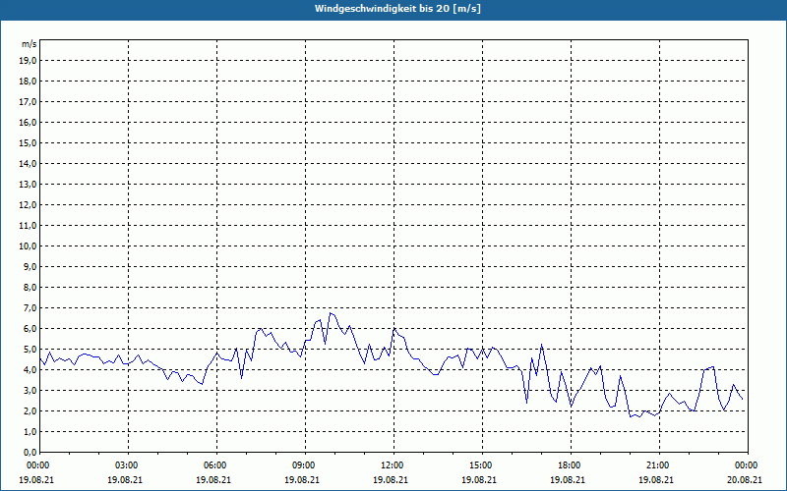Pick the '13,0' y-axis value
This screenshot has width=787, height=491.
click(28, 185)
